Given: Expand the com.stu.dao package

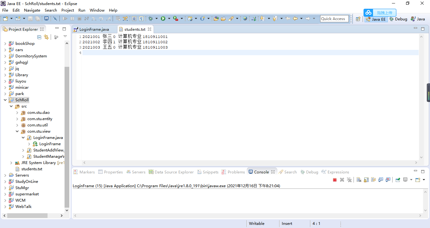Looking at the screenshot, I should click(17, 113).
